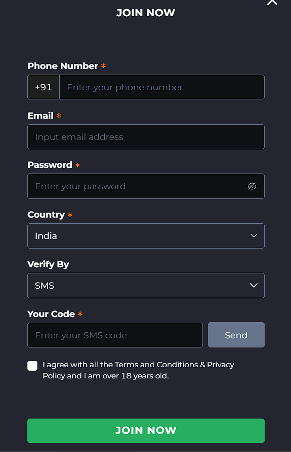
Task: Click the chevron arrow in Verify By field
Action: pos(254,286)
